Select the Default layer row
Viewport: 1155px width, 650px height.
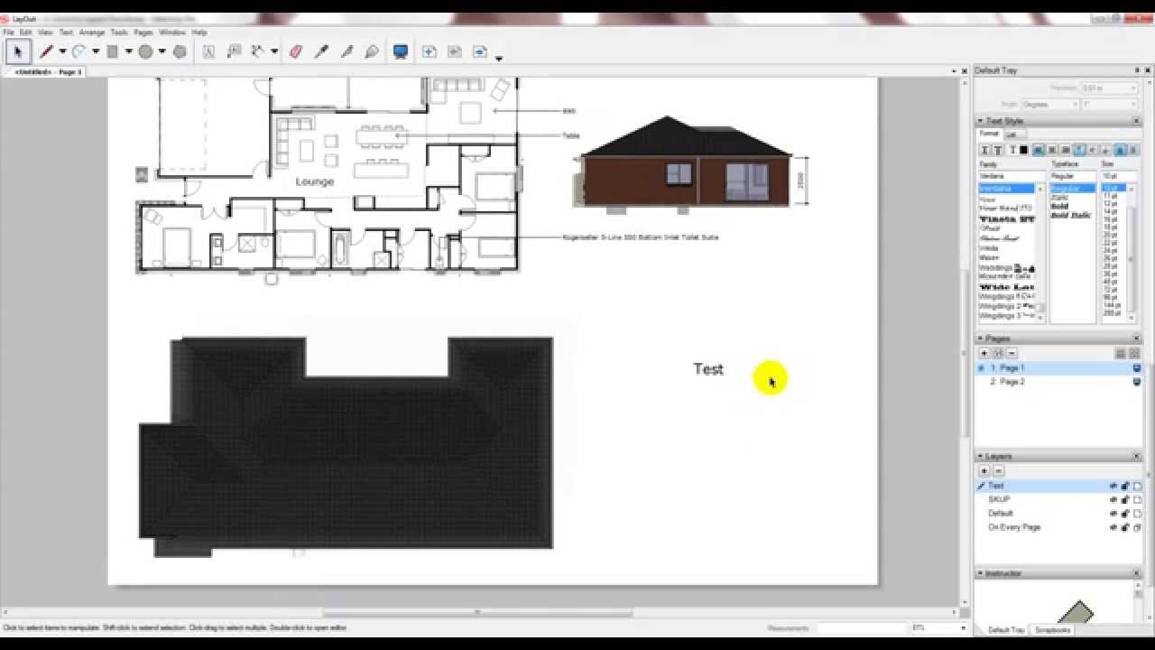[1059, 513]
